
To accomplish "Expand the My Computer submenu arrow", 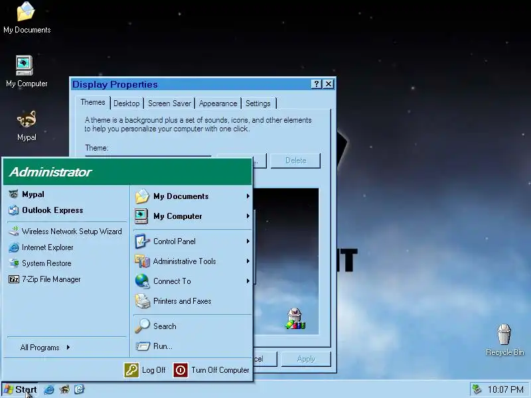I will tap(248, 216).
